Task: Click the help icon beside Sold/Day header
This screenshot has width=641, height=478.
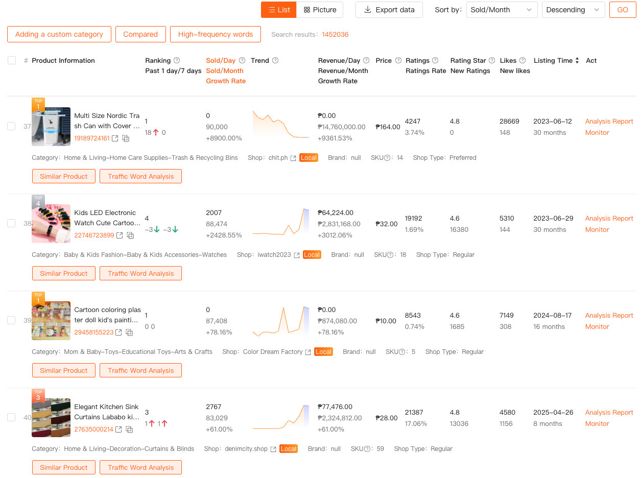Action: point(242,60)
